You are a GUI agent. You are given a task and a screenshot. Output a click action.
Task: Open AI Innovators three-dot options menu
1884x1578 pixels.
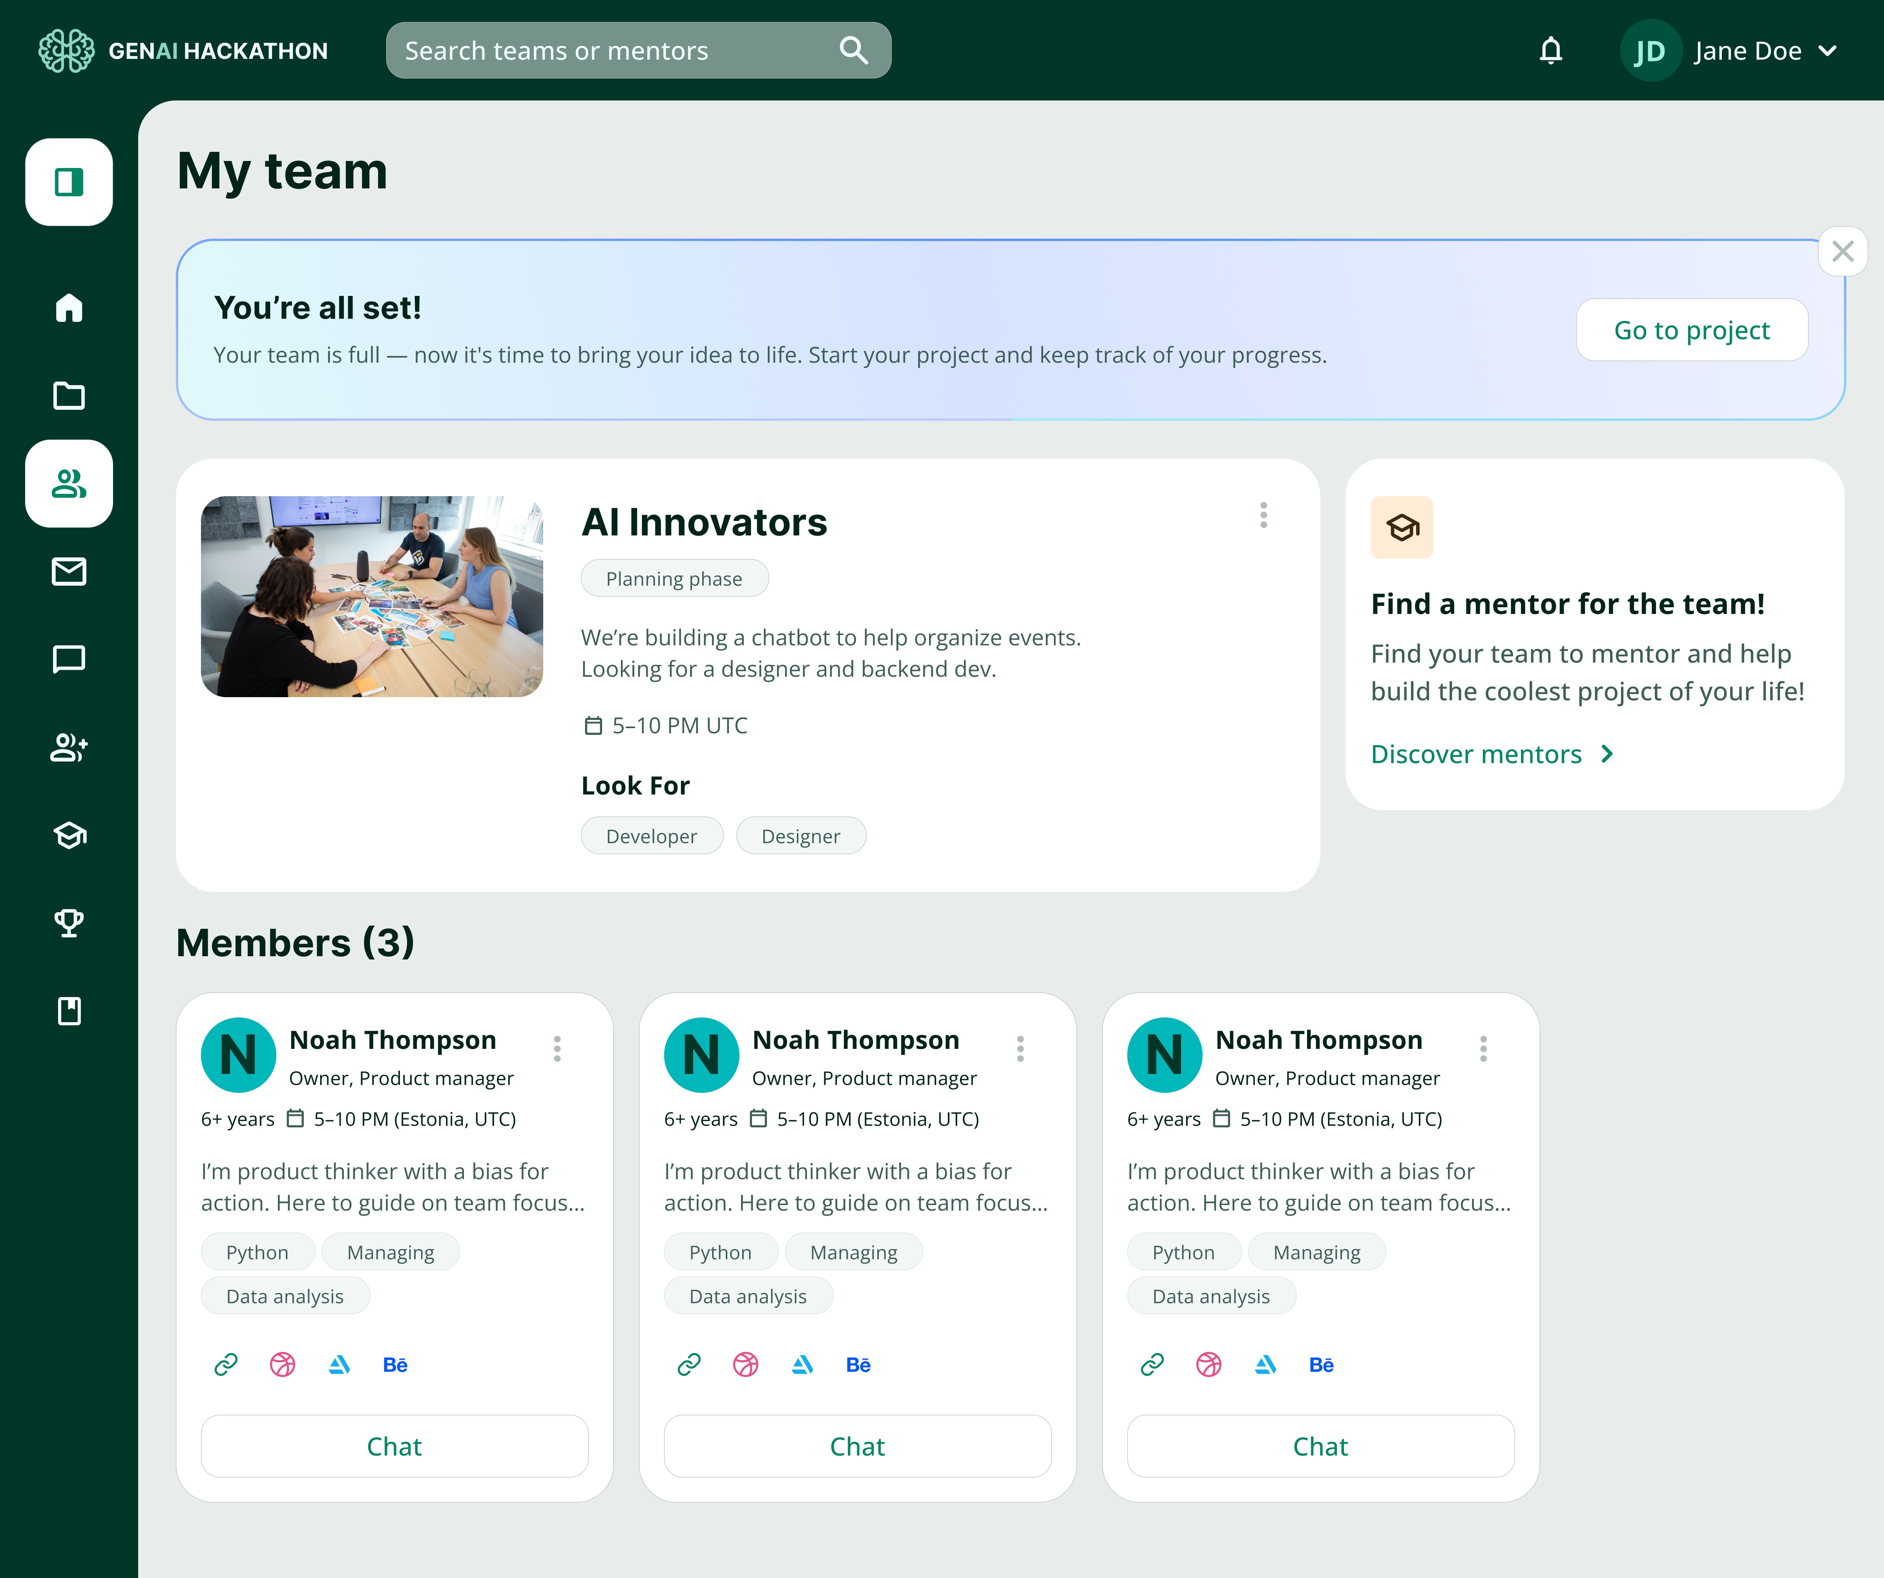click(1263, 515)
